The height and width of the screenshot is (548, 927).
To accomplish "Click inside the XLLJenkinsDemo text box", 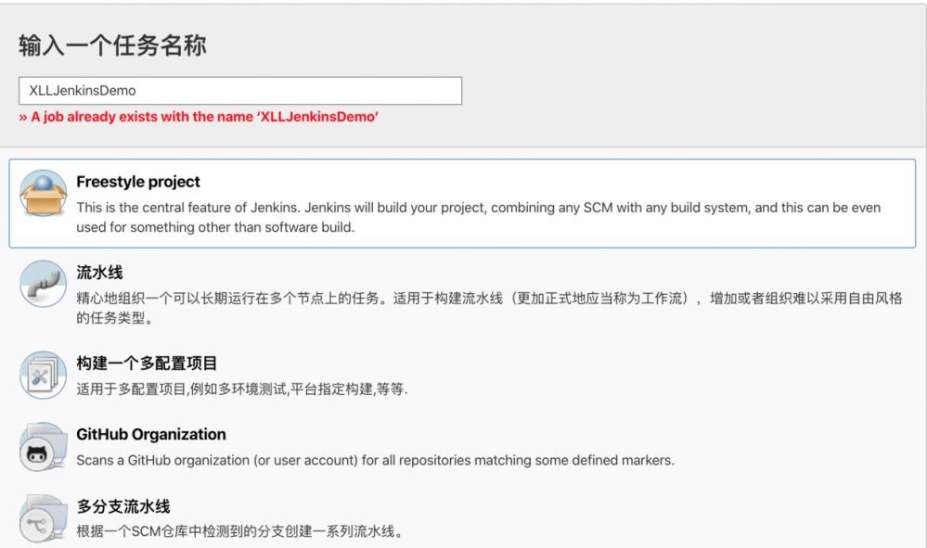I will pos(239,90).
